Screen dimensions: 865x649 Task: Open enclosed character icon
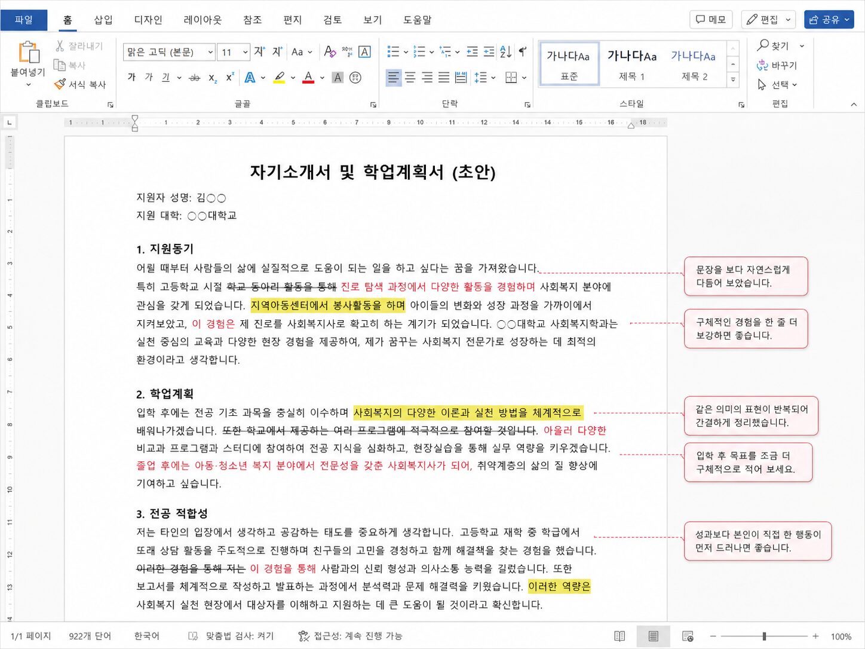(x=355, y=78)
